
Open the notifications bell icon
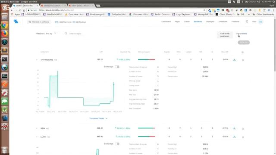point(247,22)
